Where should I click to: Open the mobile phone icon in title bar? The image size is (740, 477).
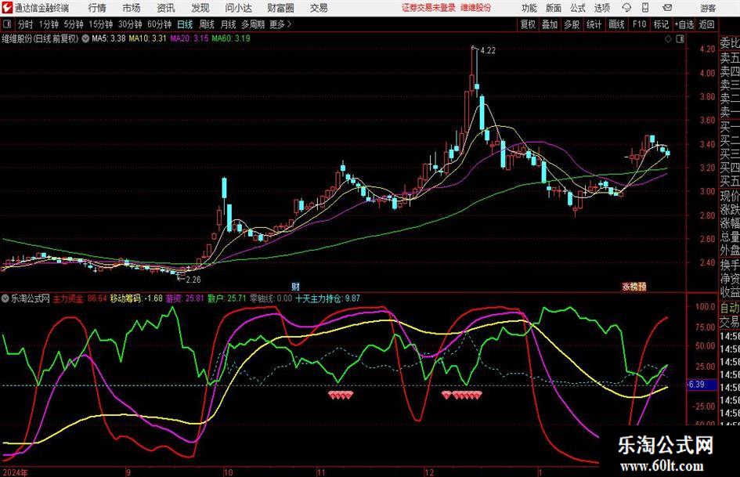tap(645, 8)
